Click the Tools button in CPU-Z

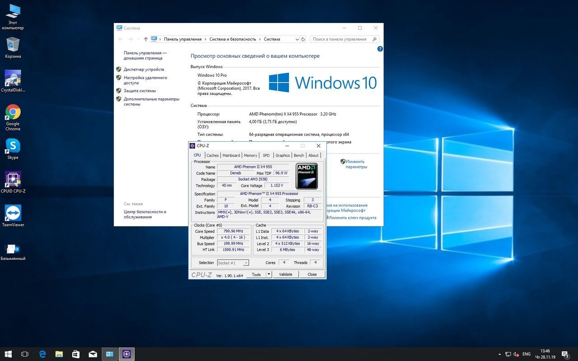click(256, 274)
